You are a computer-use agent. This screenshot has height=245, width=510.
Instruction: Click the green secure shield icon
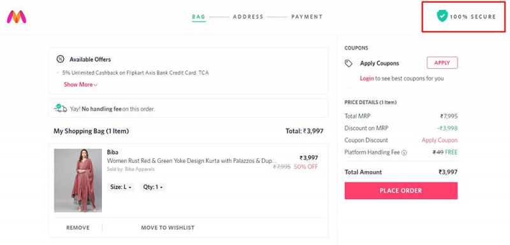pyautogui.click(x=442, y=16)
